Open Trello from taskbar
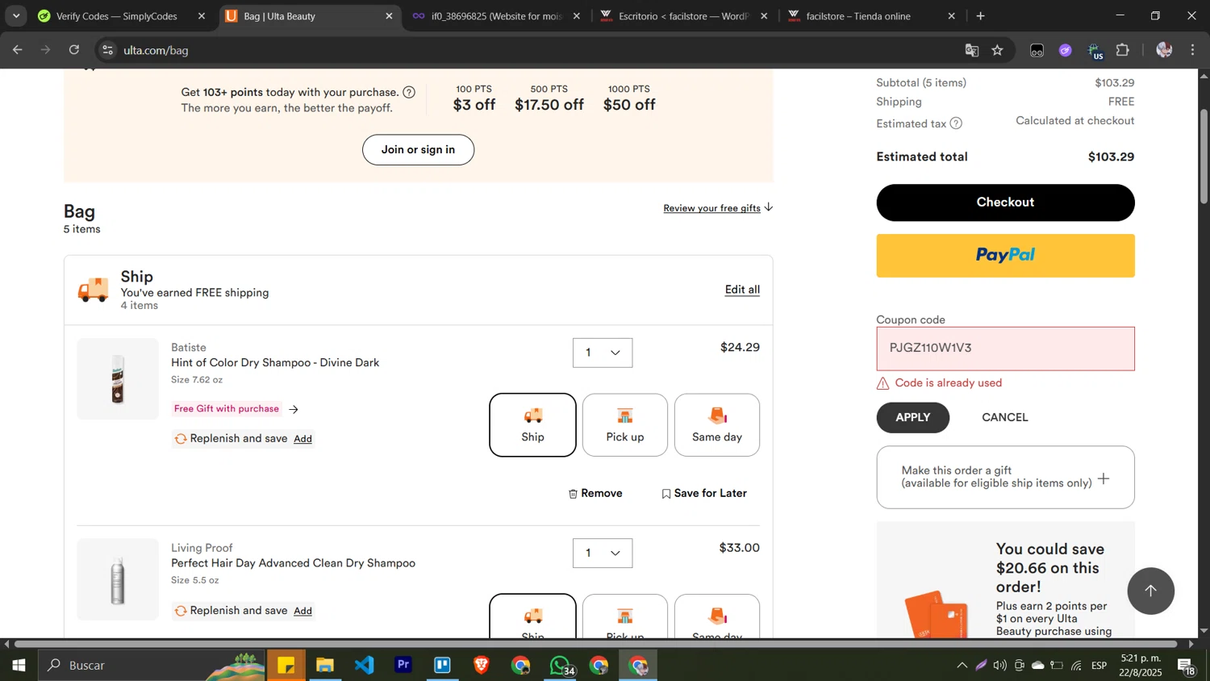 pos(443,666)
